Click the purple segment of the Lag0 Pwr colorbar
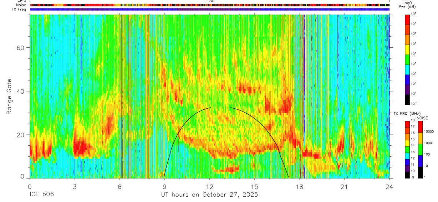This screenshot has height=202, width=438. pos(407,89)
